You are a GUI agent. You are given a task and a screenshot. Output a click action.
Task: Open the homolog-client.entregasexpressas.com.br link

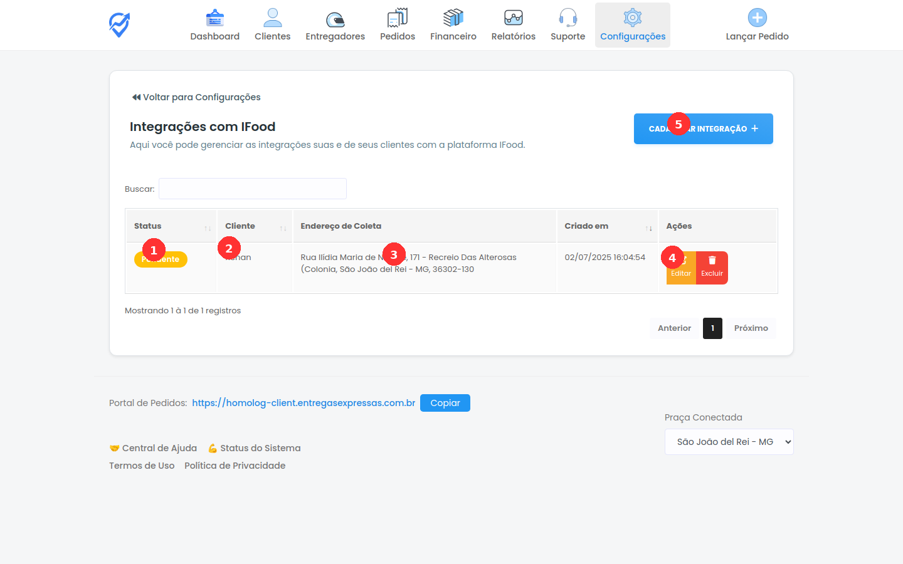[x=303, y=403]
